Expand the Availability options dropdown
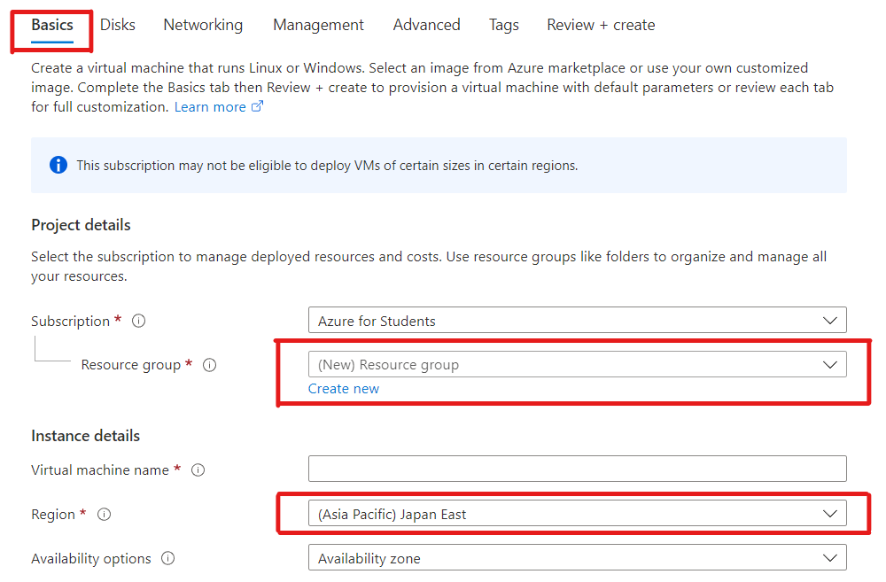 point(577,558)
